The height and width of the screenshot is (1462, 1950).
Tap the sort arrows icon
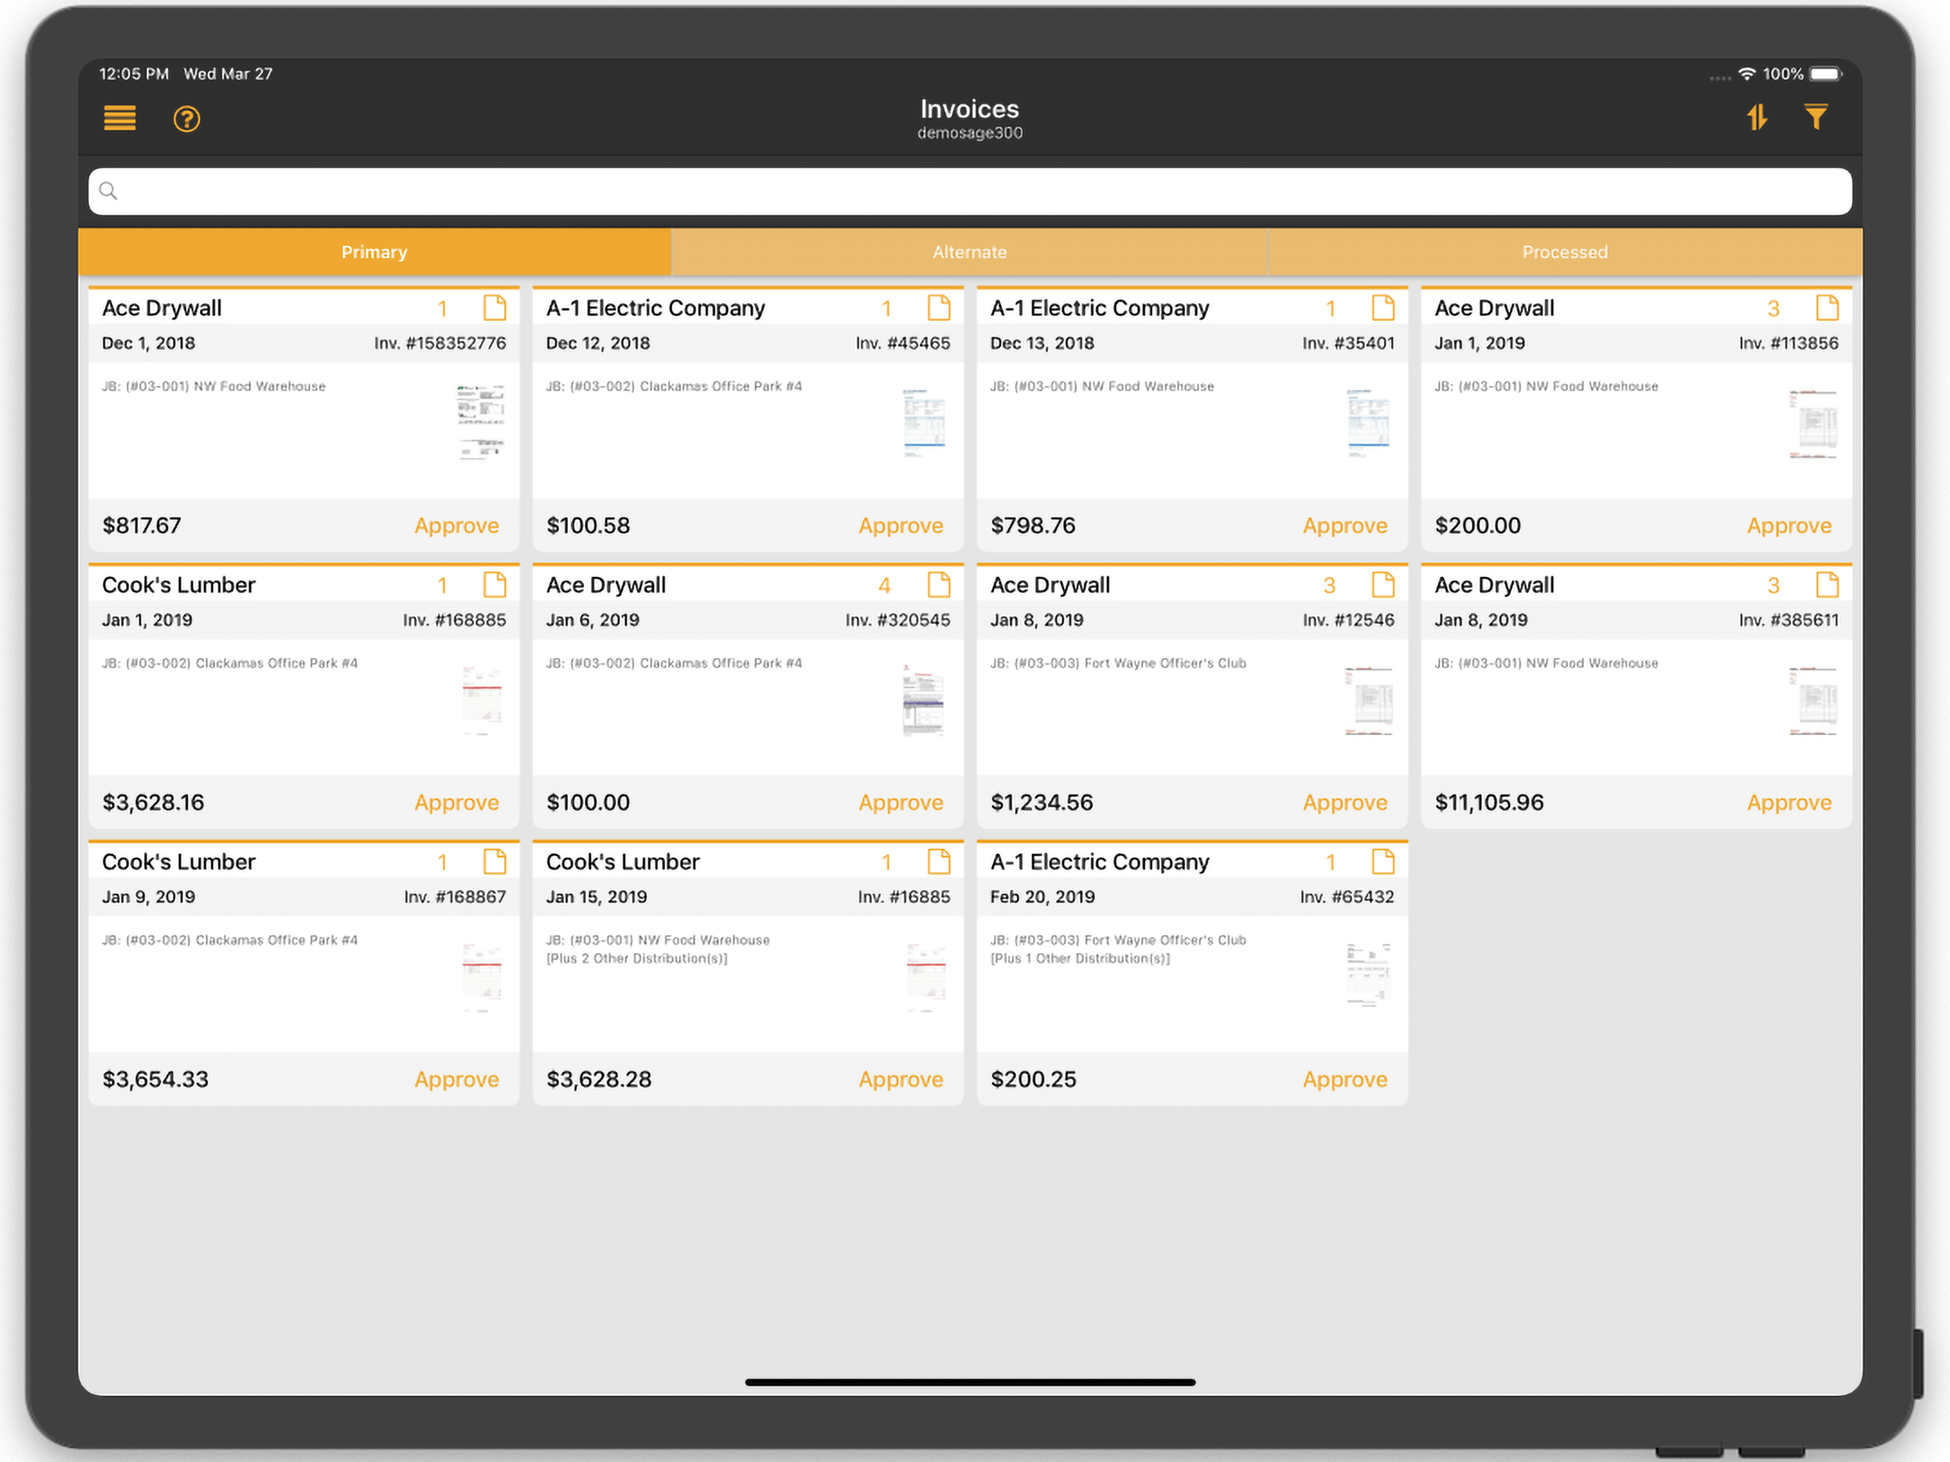pos(1757,117)
